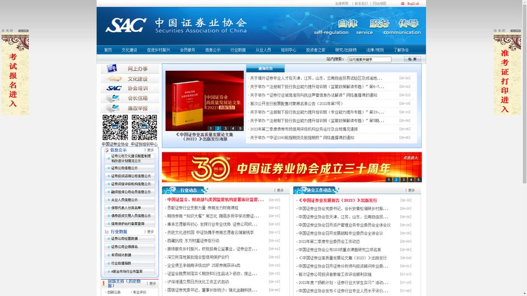
Task: Show slide 4 of book carousel
Action: [233, 128]
